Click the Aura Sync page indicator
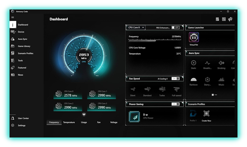Image resolution: width=247 pixels, height=147 pixels. (x=214, y=95)
